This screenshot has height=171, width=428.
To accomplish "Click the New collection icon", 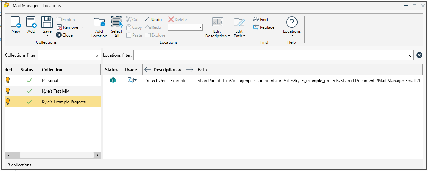I will (16, 22).
